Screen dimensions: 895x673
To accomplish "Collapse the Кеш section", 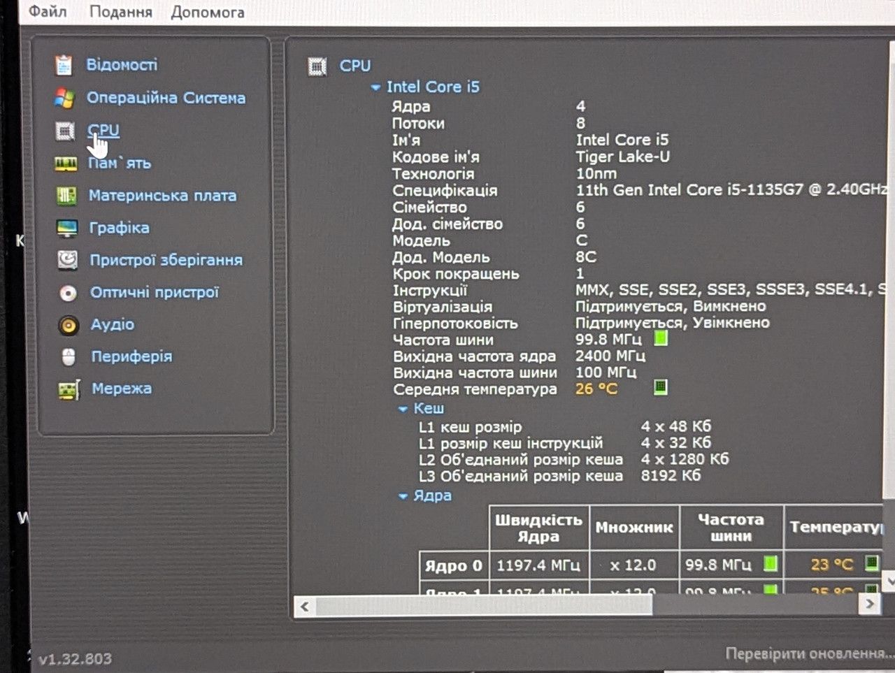I will 403,409.
